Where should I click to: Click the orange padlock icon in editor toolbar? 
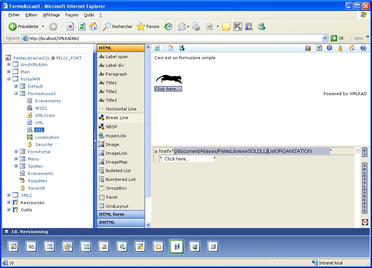tap(340, 48)
